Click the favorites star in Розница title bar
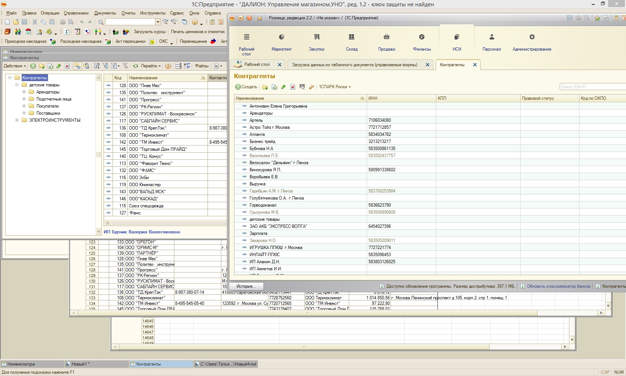This screenshot has height=376, width=626. (x=260, y=18)
